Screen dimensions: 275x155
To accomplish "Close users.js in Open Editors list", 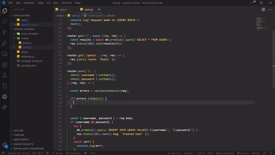I will click(x=15, y=25).
